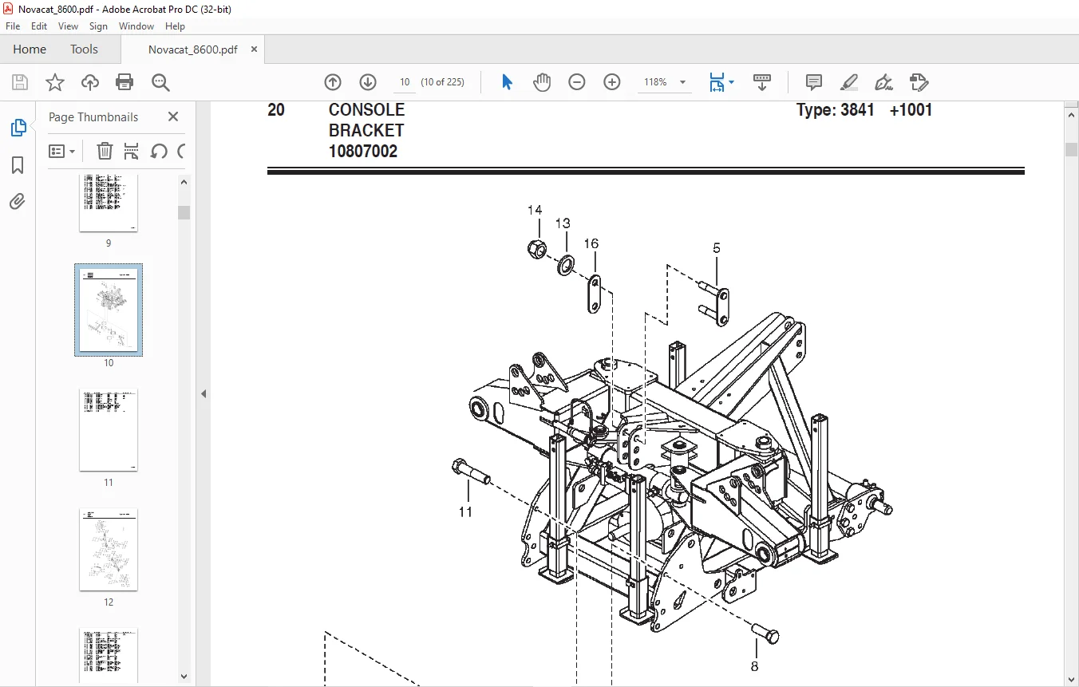Expand the page fit options arrow
The height and width of the screenshot is (687, 1079).
coord(732,82)
